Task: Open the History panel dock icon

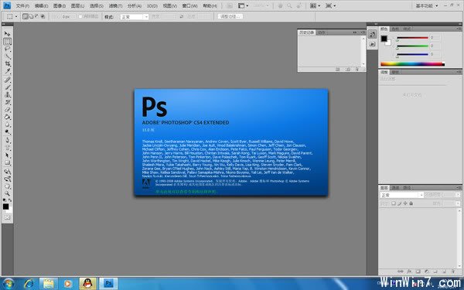Action: (x=372, y=34)
